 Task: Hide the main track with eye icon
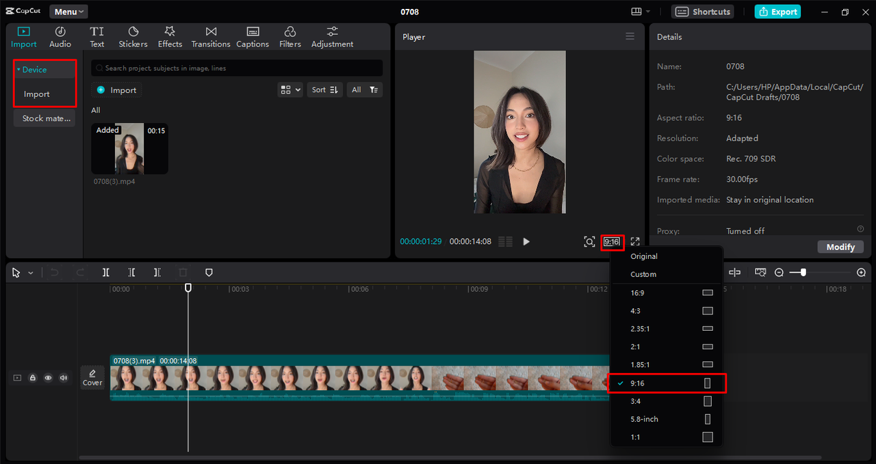48,377
